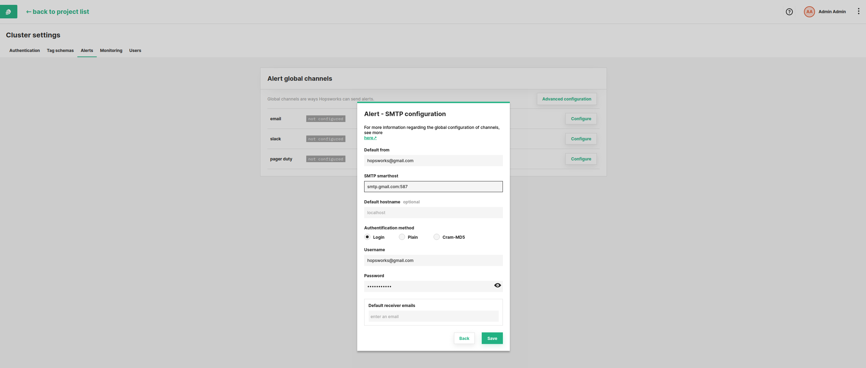Click 'back to project list'

(57, 11)
